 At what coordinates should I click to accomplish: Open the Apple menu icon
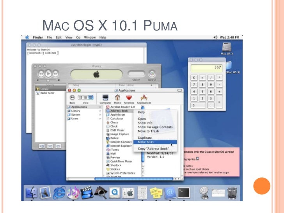tap(27, 37)
